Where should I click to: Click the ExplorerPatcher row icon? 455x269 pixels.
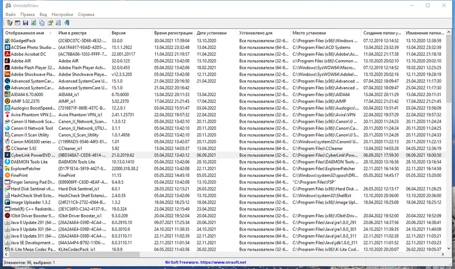click(7, 168)
